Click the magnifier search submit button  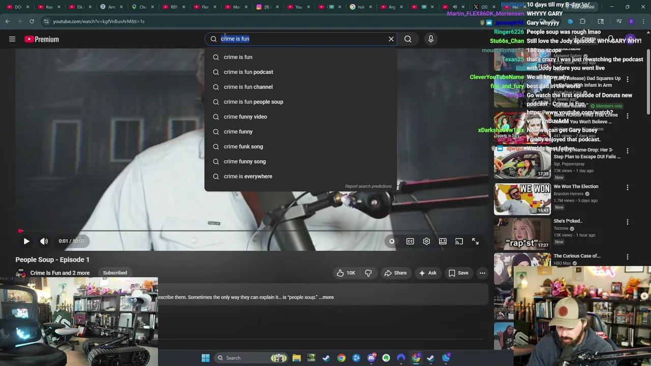click(408, 39)
